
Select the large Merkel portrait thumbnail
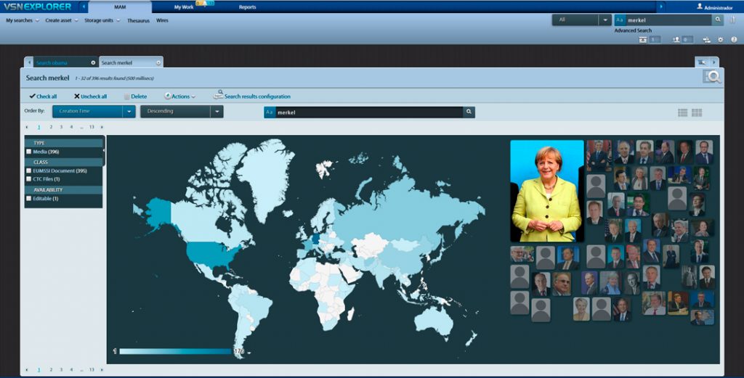(546, 191)
